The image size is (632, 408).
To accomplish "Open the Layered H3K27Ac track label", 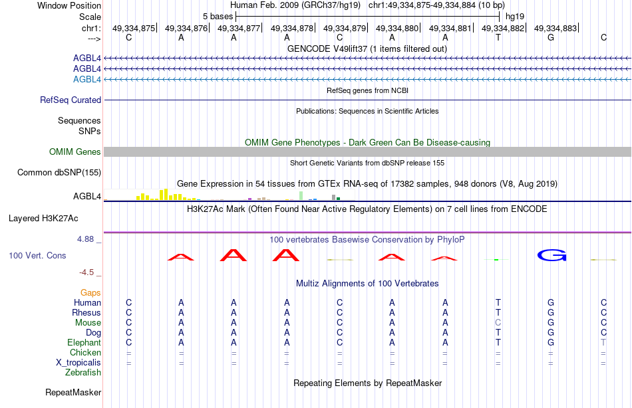I will [x=43, y=219].
